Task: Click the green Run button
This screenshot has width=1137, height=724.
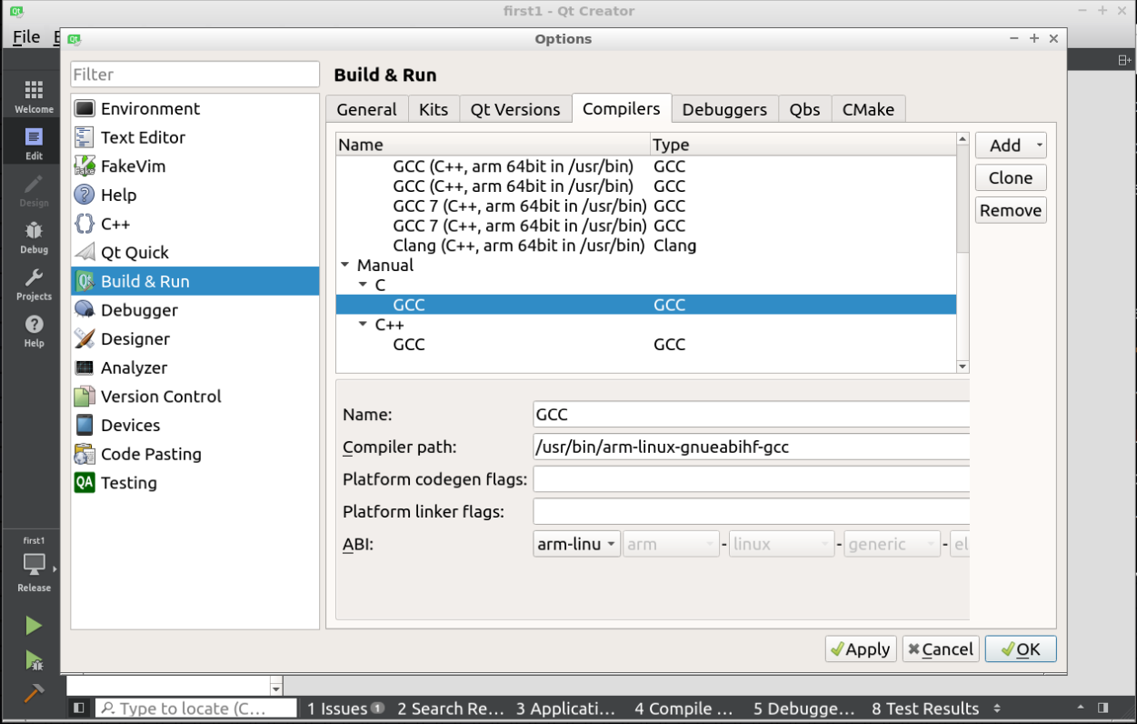Action: [34, 626]
